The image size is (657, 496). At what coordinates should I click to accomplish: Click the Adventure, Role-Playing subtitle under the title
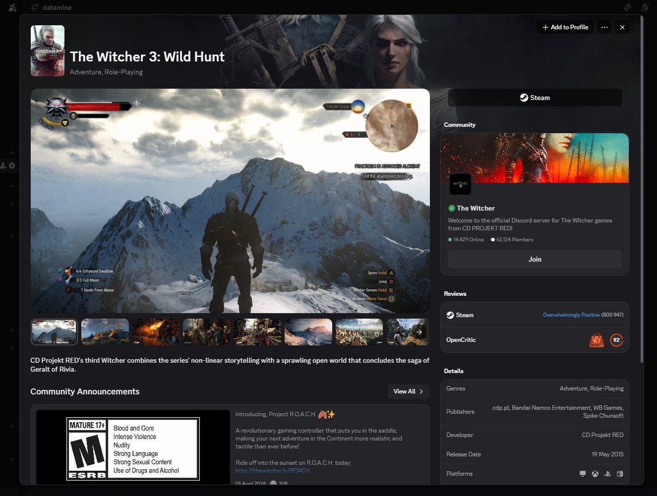coord(106,72)
